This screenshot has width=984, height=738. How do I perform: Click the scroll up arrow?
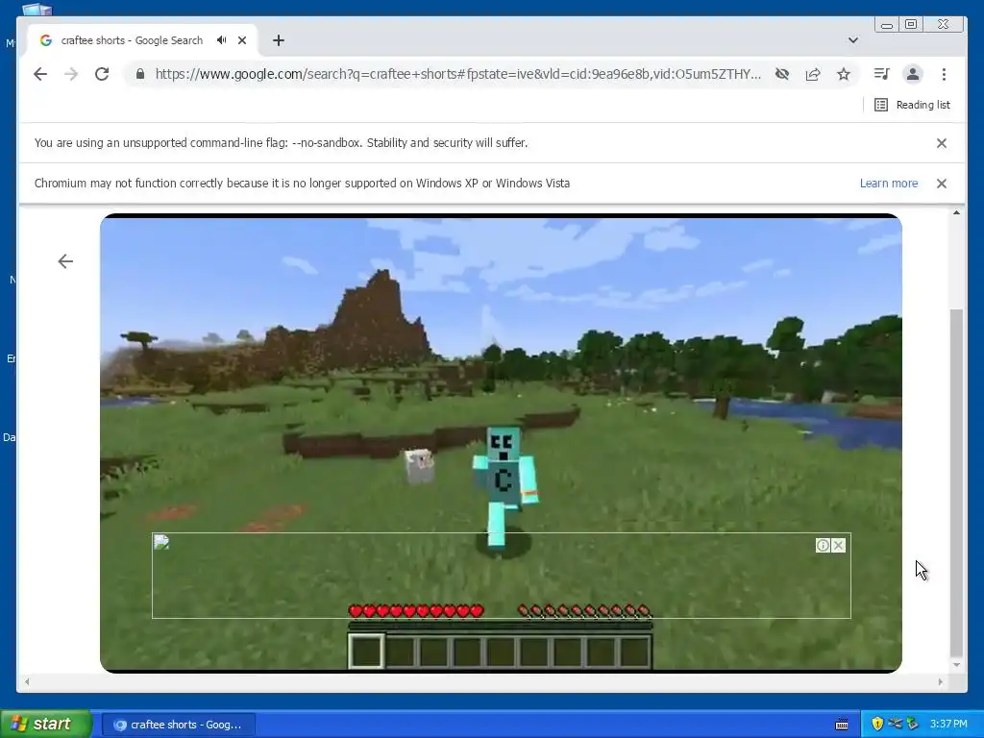point(956,212)
